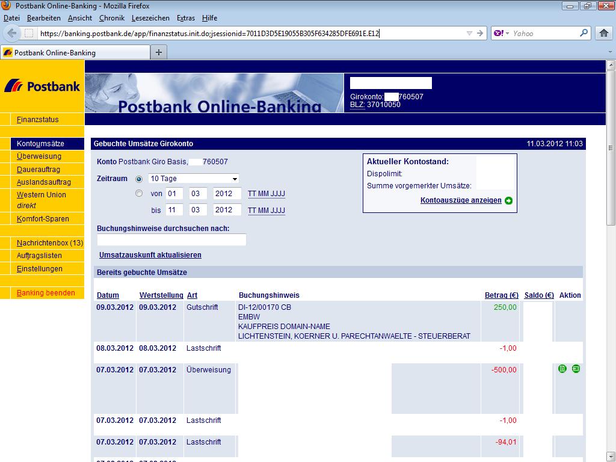
Task: Open the Hilfe menu
Action: (x=209, y=18)
